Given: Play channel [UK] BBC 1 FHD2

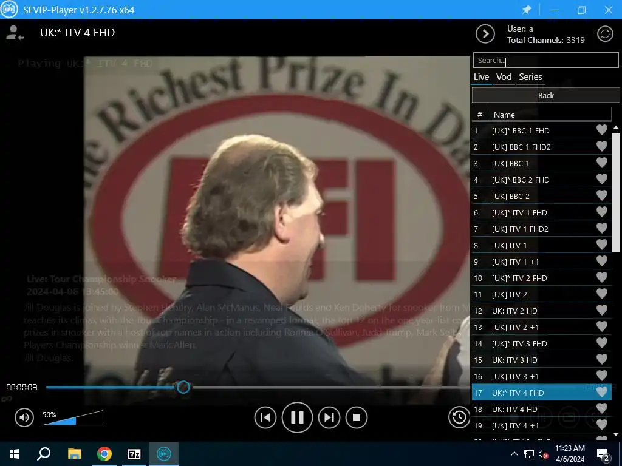Looking at the screenshot, I should point(541,147).
